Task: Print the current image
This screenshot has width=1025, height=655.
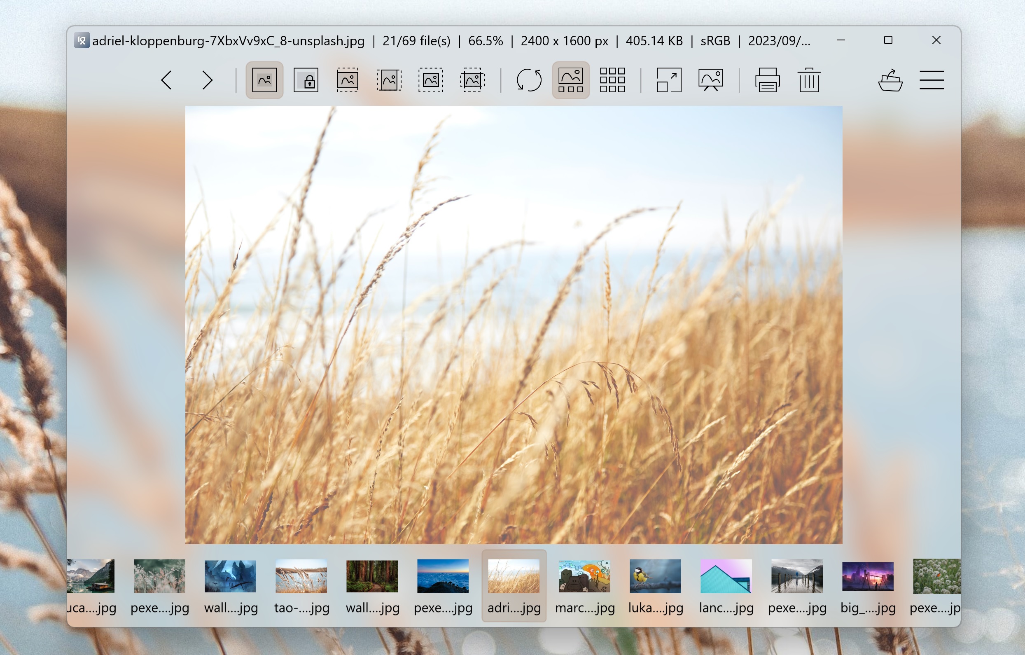Action: tap(768, 80)
